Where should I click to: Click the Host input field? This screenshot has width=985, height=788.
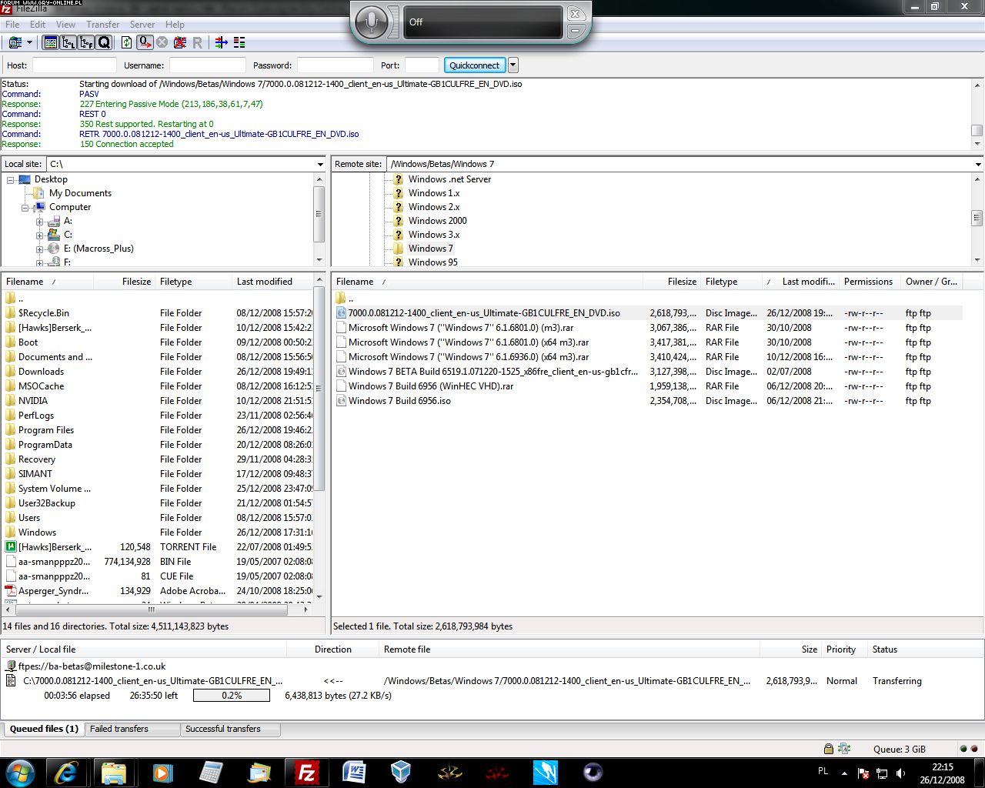tap(74, 65)
